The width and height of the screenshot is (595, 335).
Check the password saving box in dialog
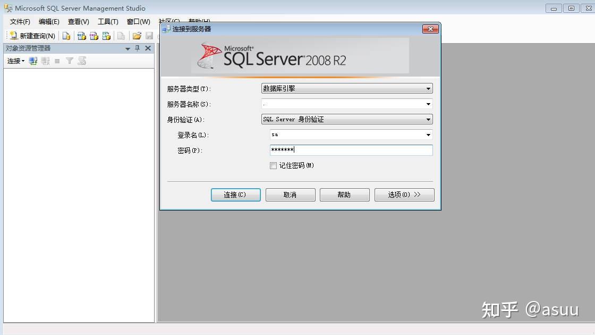[274, 166]
